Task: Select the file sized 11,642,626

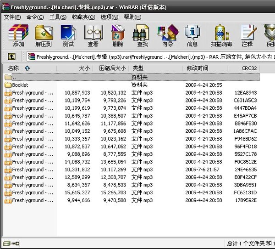Action: [131, 124]
